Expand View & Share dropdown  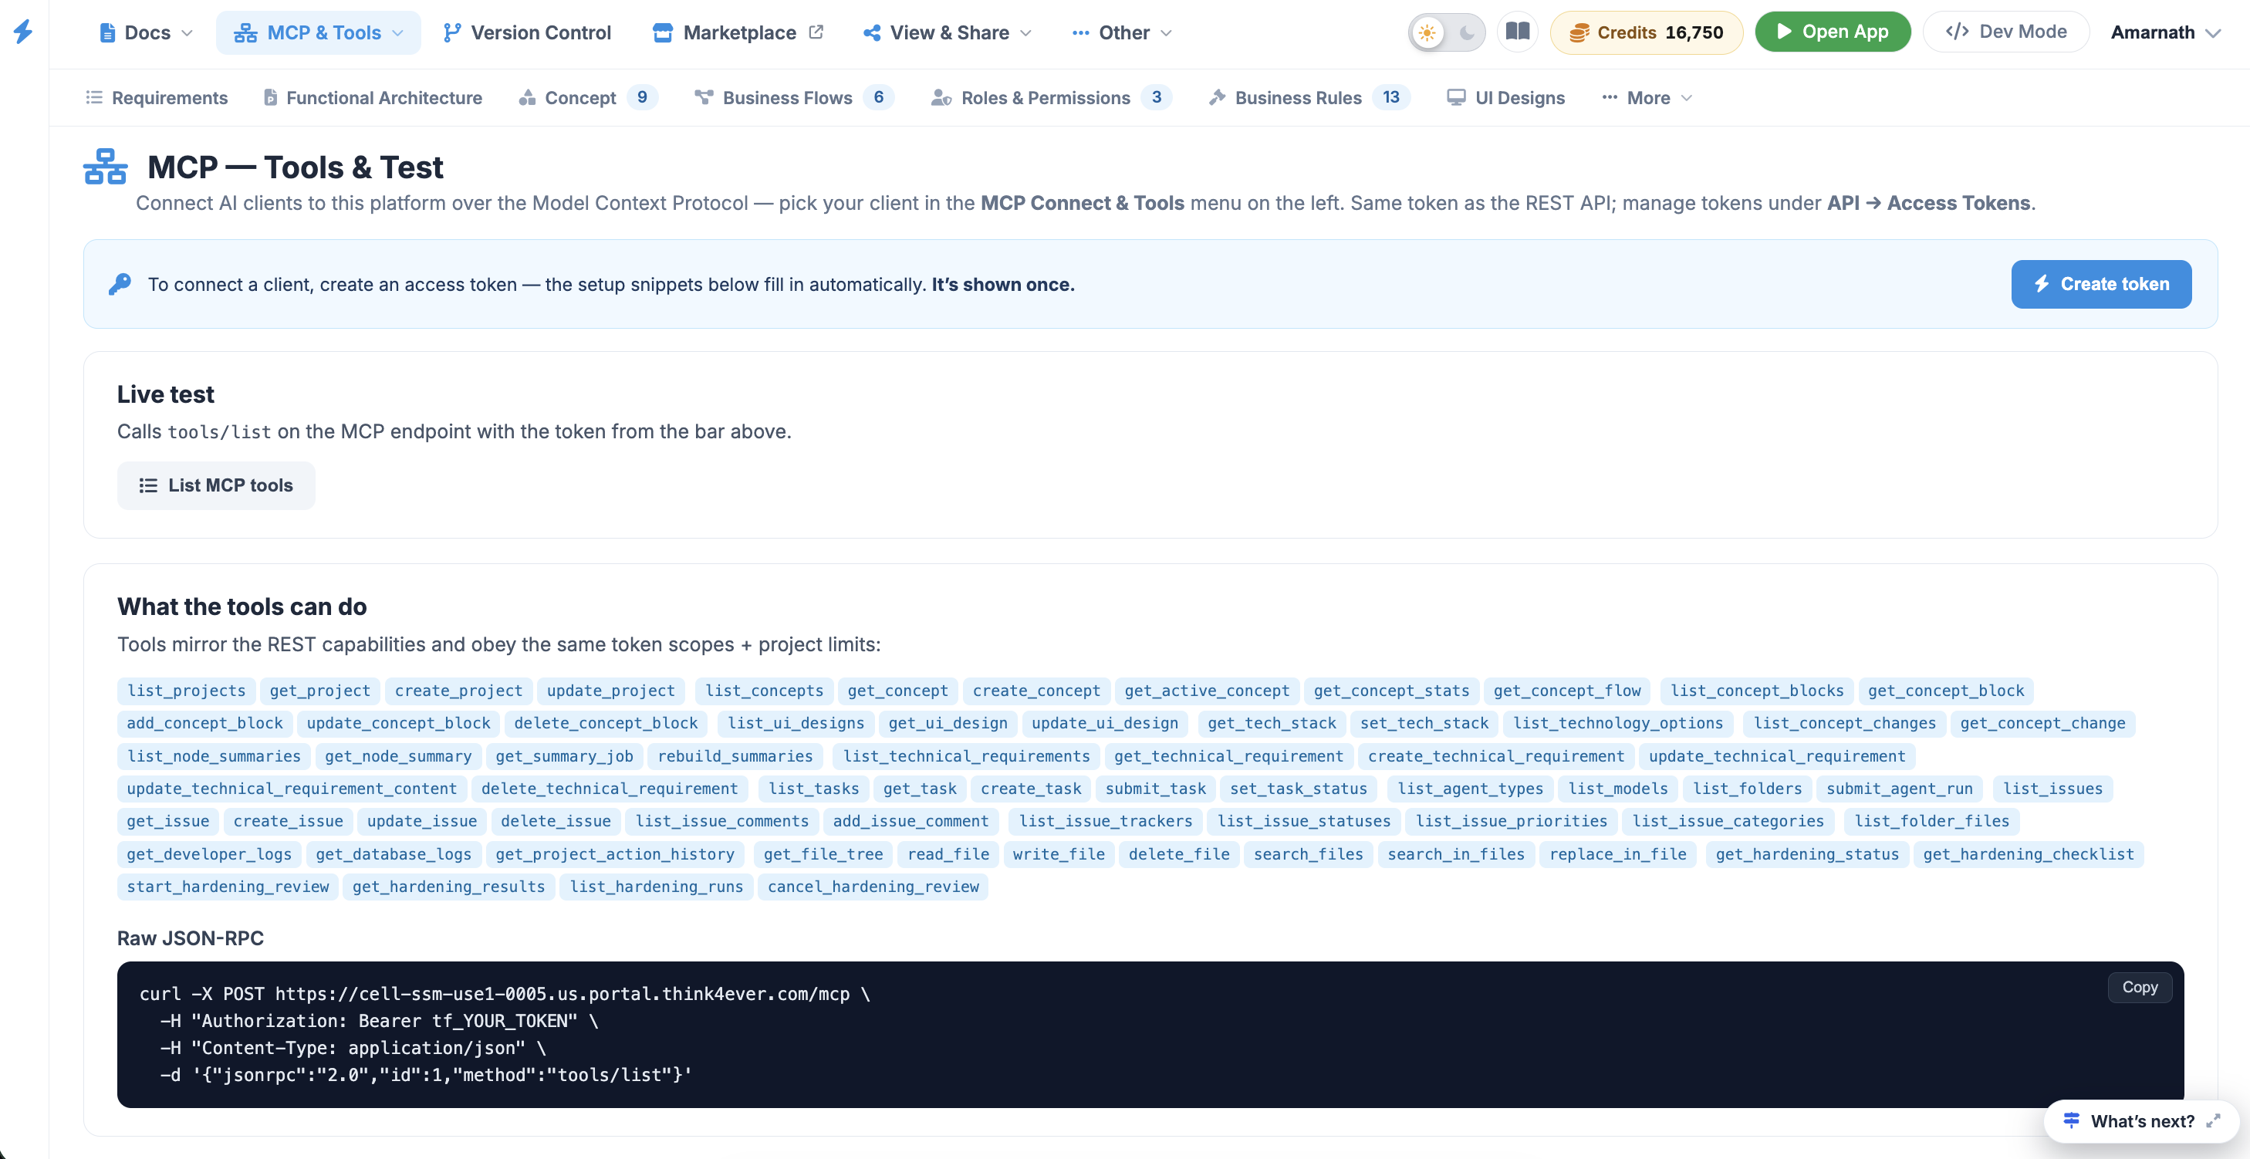point(948,33)
